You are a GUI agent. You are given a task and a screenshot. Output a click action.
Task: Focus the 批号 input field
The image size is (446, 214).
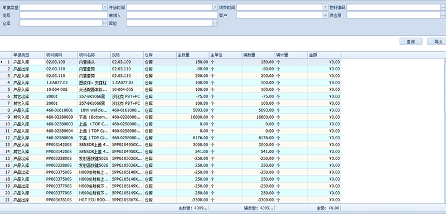pyautogui.click(x=64, y=16)
